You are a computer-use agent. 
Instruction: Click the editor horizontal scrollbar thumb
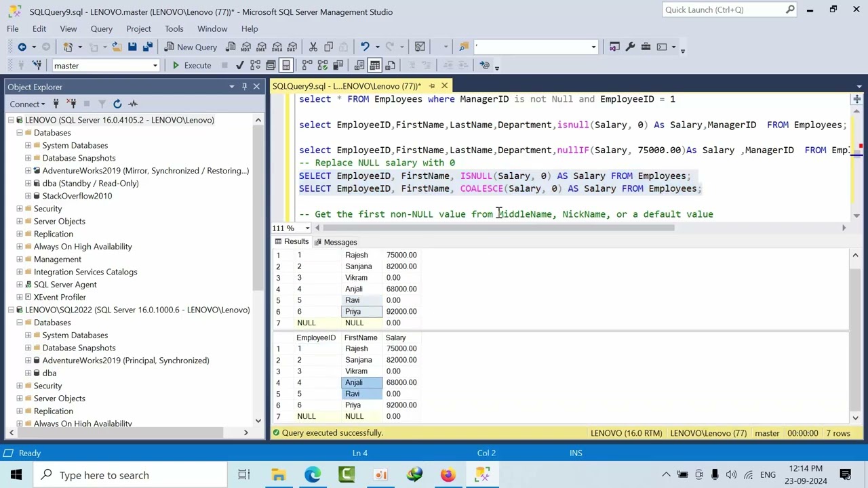pos(500,228)
